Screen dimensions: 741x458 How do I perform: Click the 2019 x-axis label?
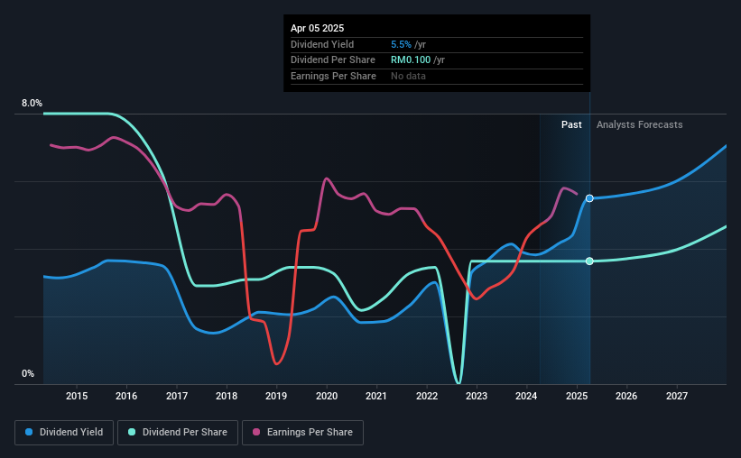point(276,396)
